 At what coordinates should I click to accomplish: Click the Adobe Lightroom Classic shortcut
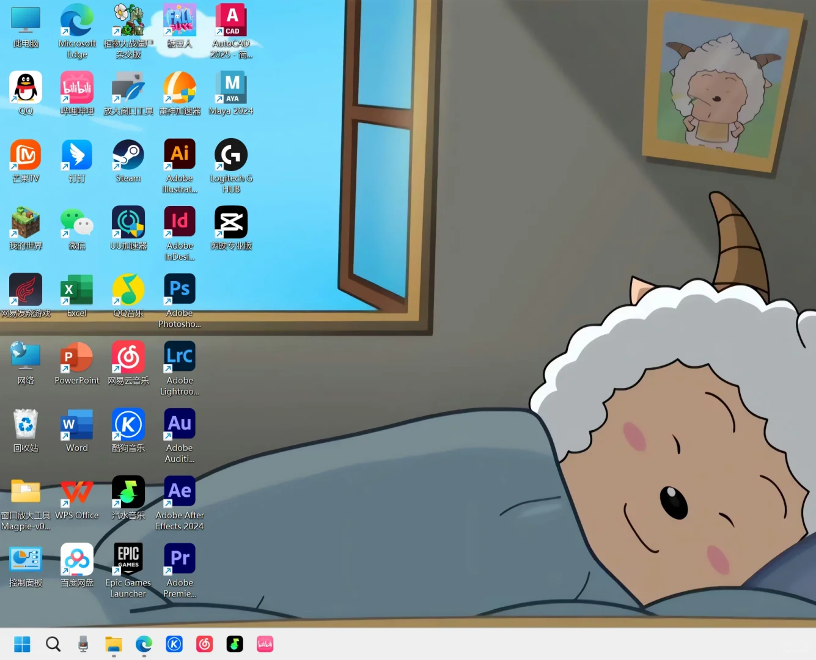[180, 369]
